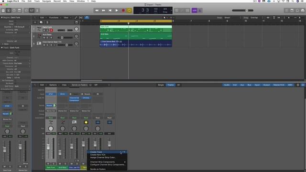Open the mixer Options menu
The height and width of the screenshot is (172, 306).
[x=53, y=85]
